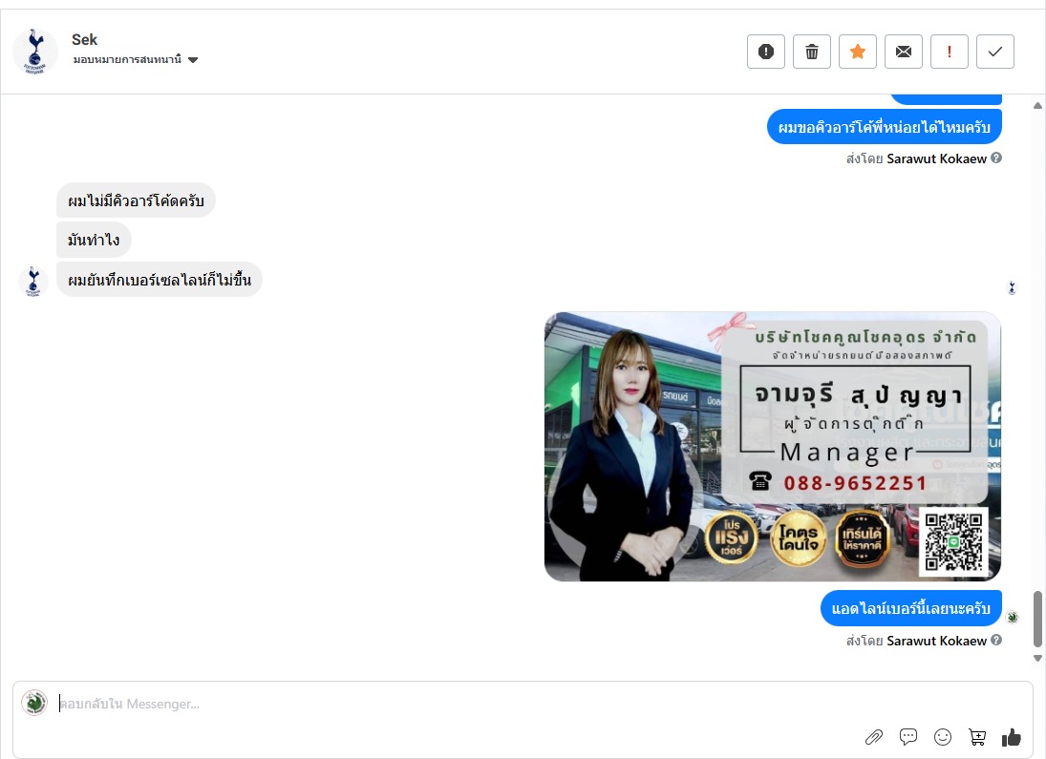
Task: Mark conversation as spam icon
Action: (766, 52)
